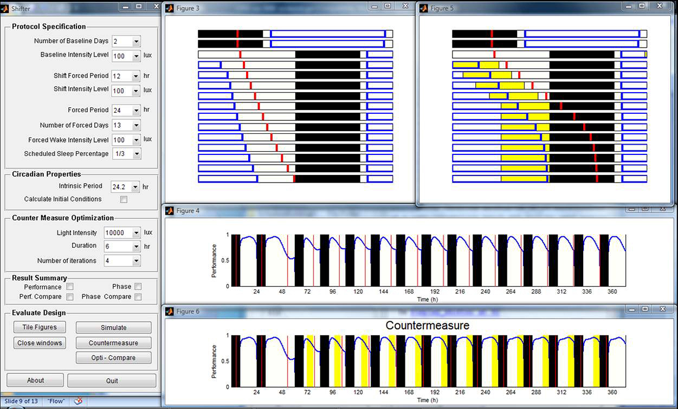Open the Number of Baseline Days dropdown
The image size is (678, 409).
(x=135, y=42)
